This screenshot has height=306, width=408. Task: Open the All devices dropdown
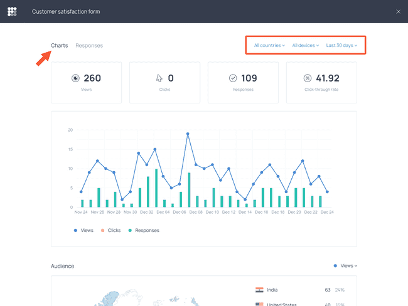pyautogui.click(x=306, y=45)
